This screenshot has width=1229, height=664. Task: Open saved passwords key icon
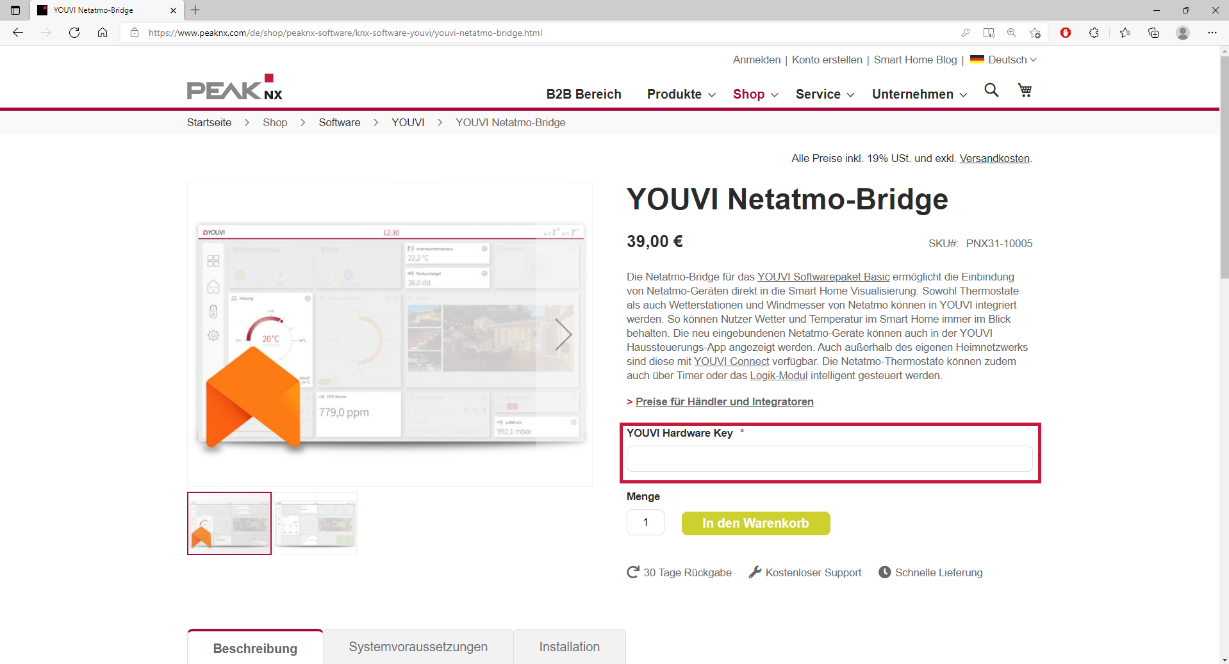click(966, 33)
